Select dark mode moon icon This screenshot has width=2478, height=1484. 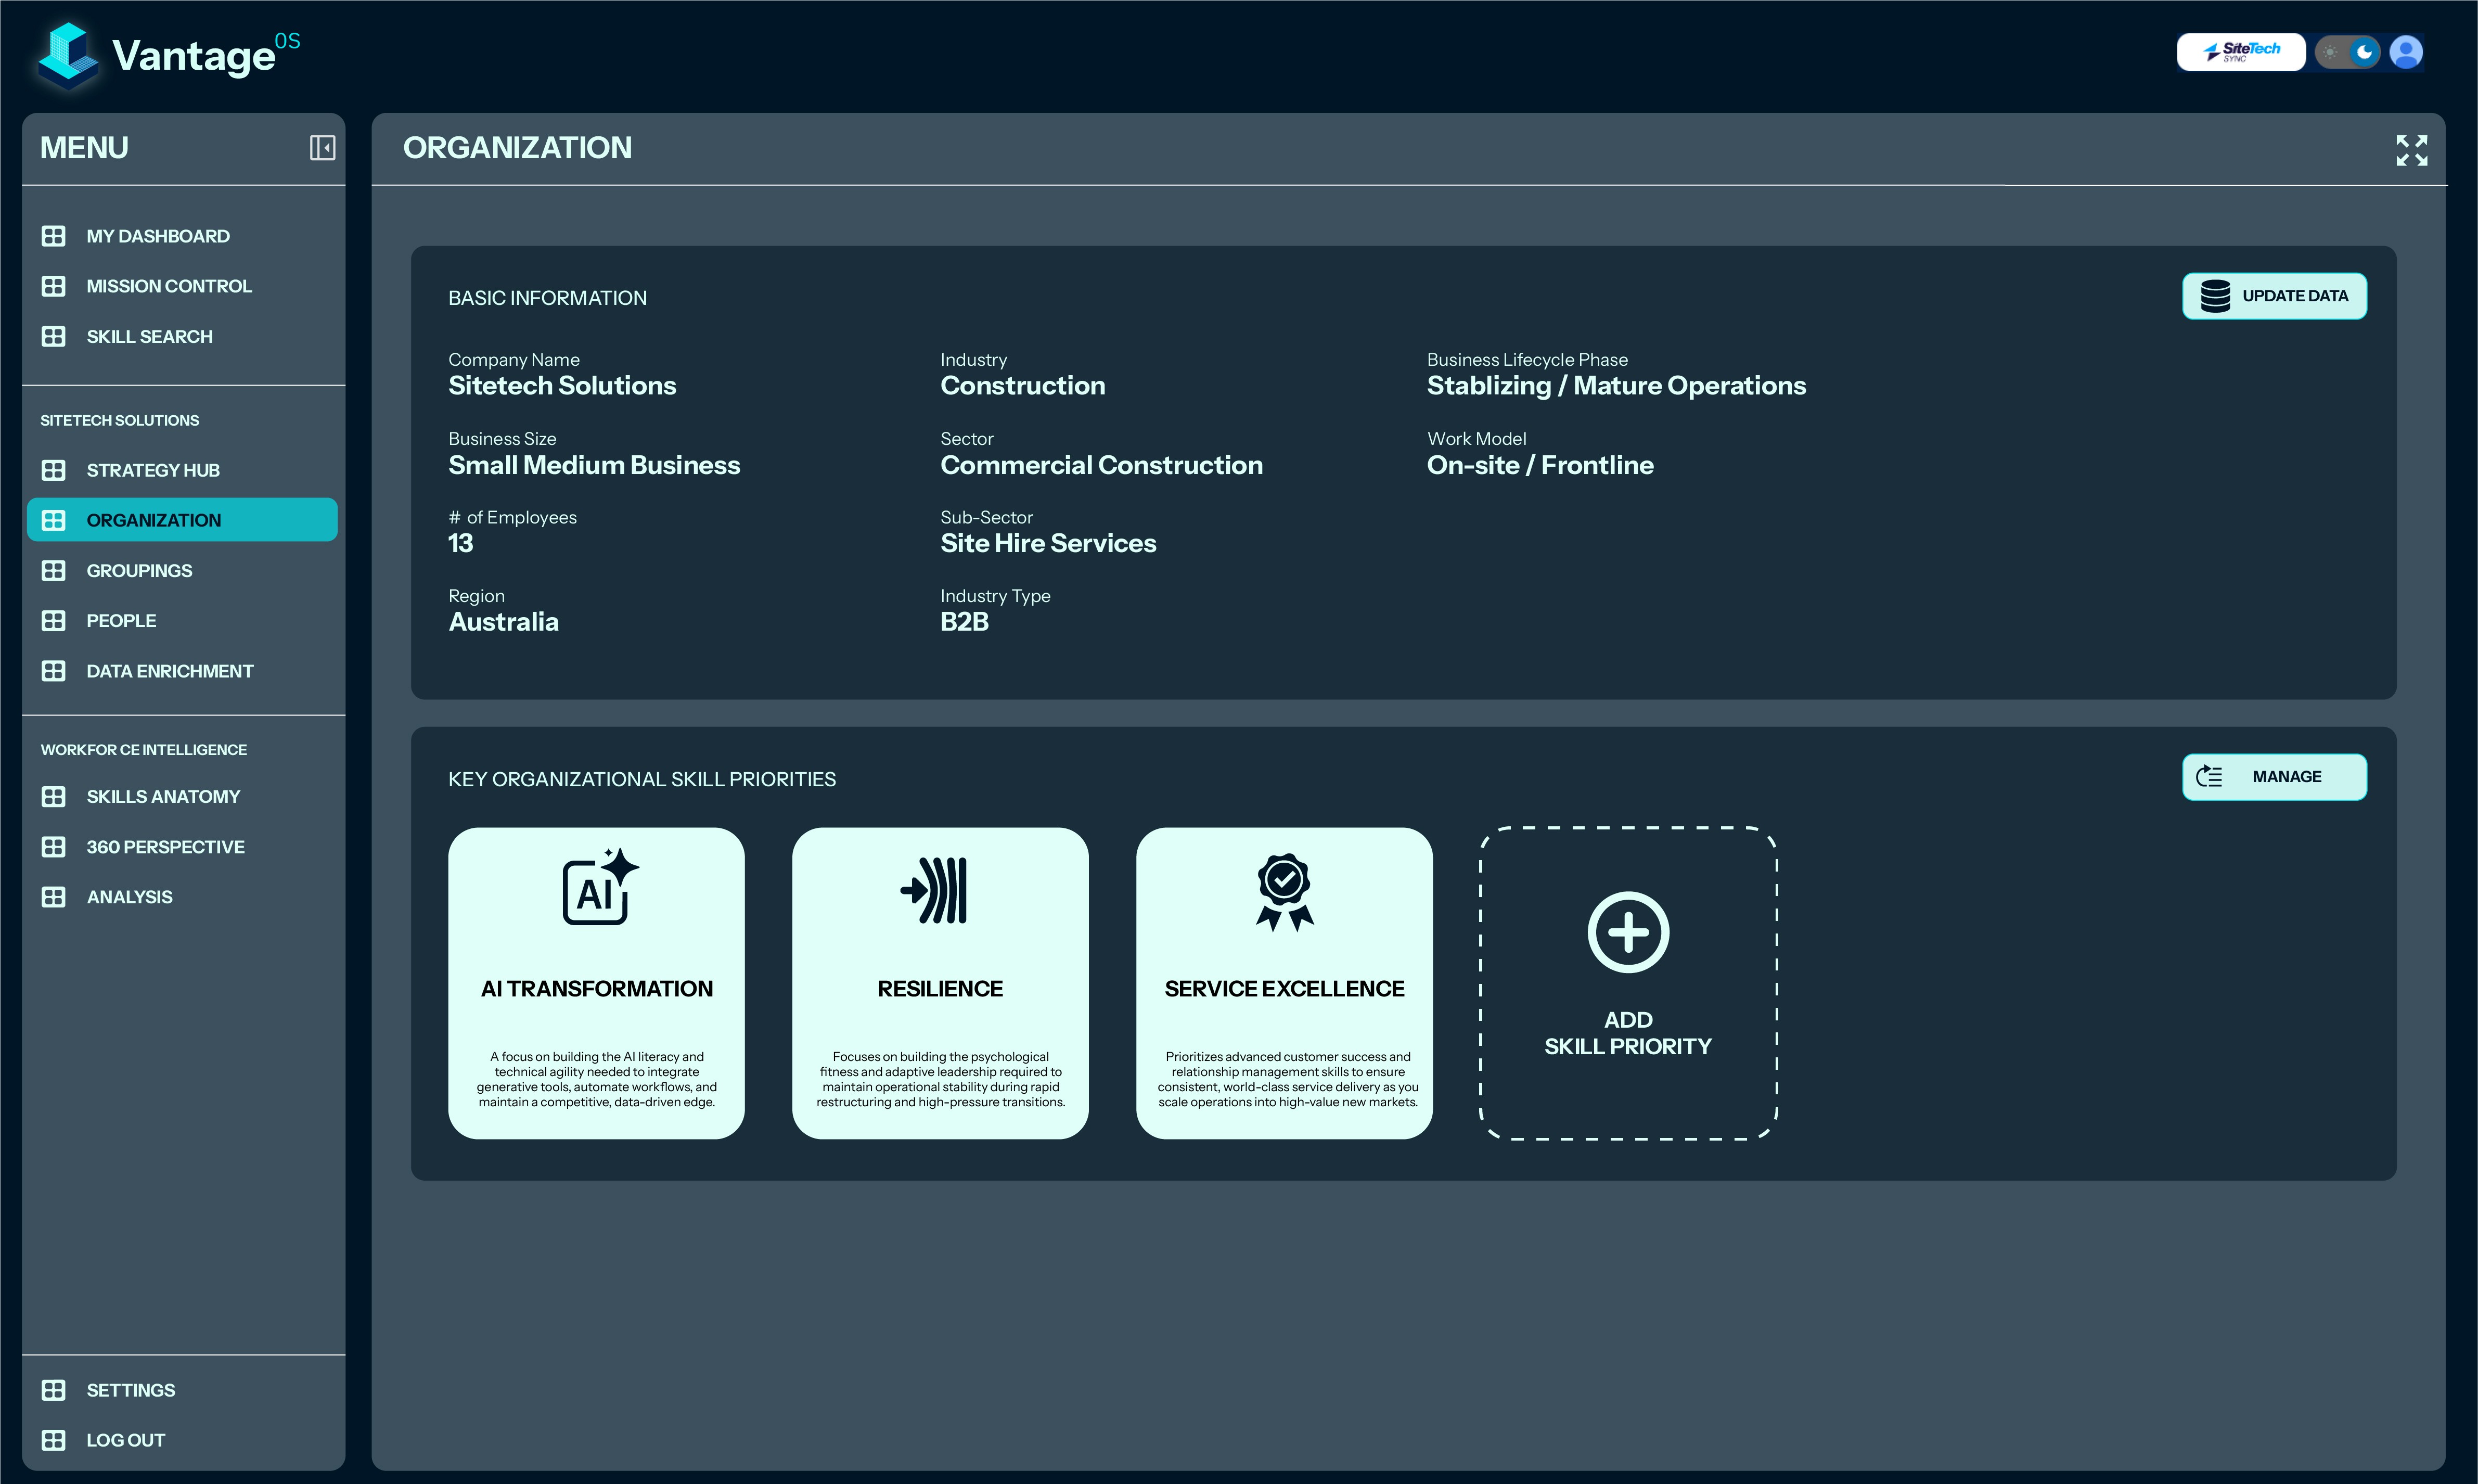click(x=2364, y=52)
